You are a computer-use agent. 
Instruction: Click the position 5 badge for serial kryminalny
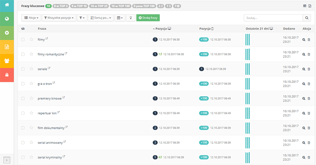(x=155, y=157)
